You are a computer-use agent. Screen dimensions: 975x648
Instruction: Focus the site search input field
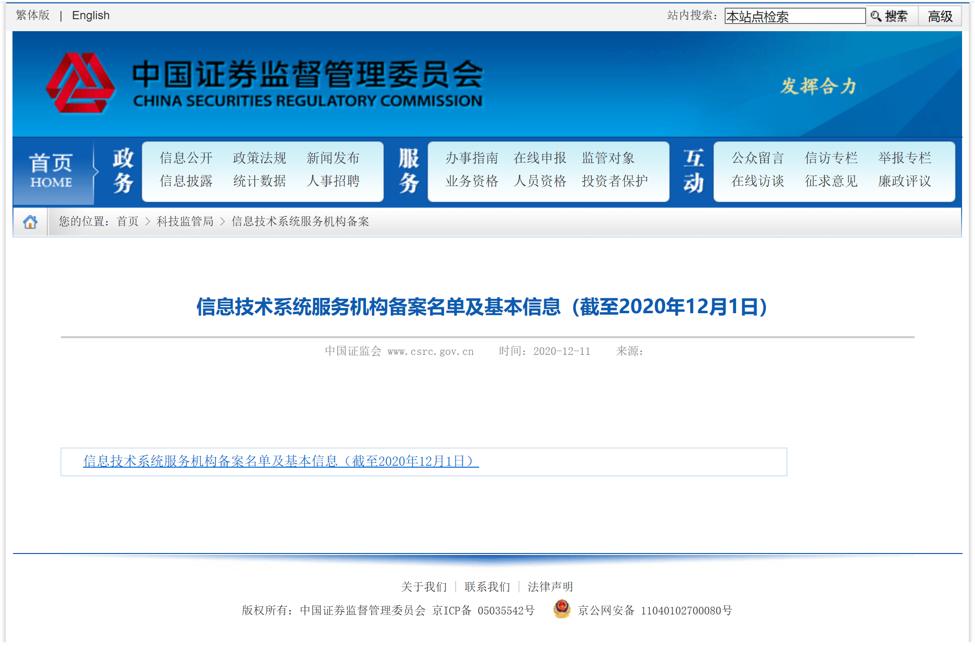(x=795, y=16)
